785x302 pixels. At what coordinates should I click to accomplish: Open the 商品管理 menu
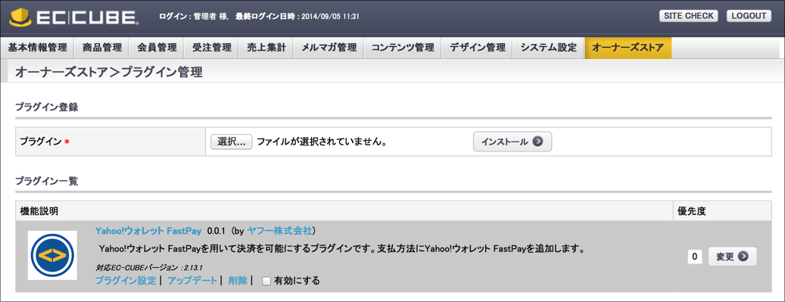(101, 48)
